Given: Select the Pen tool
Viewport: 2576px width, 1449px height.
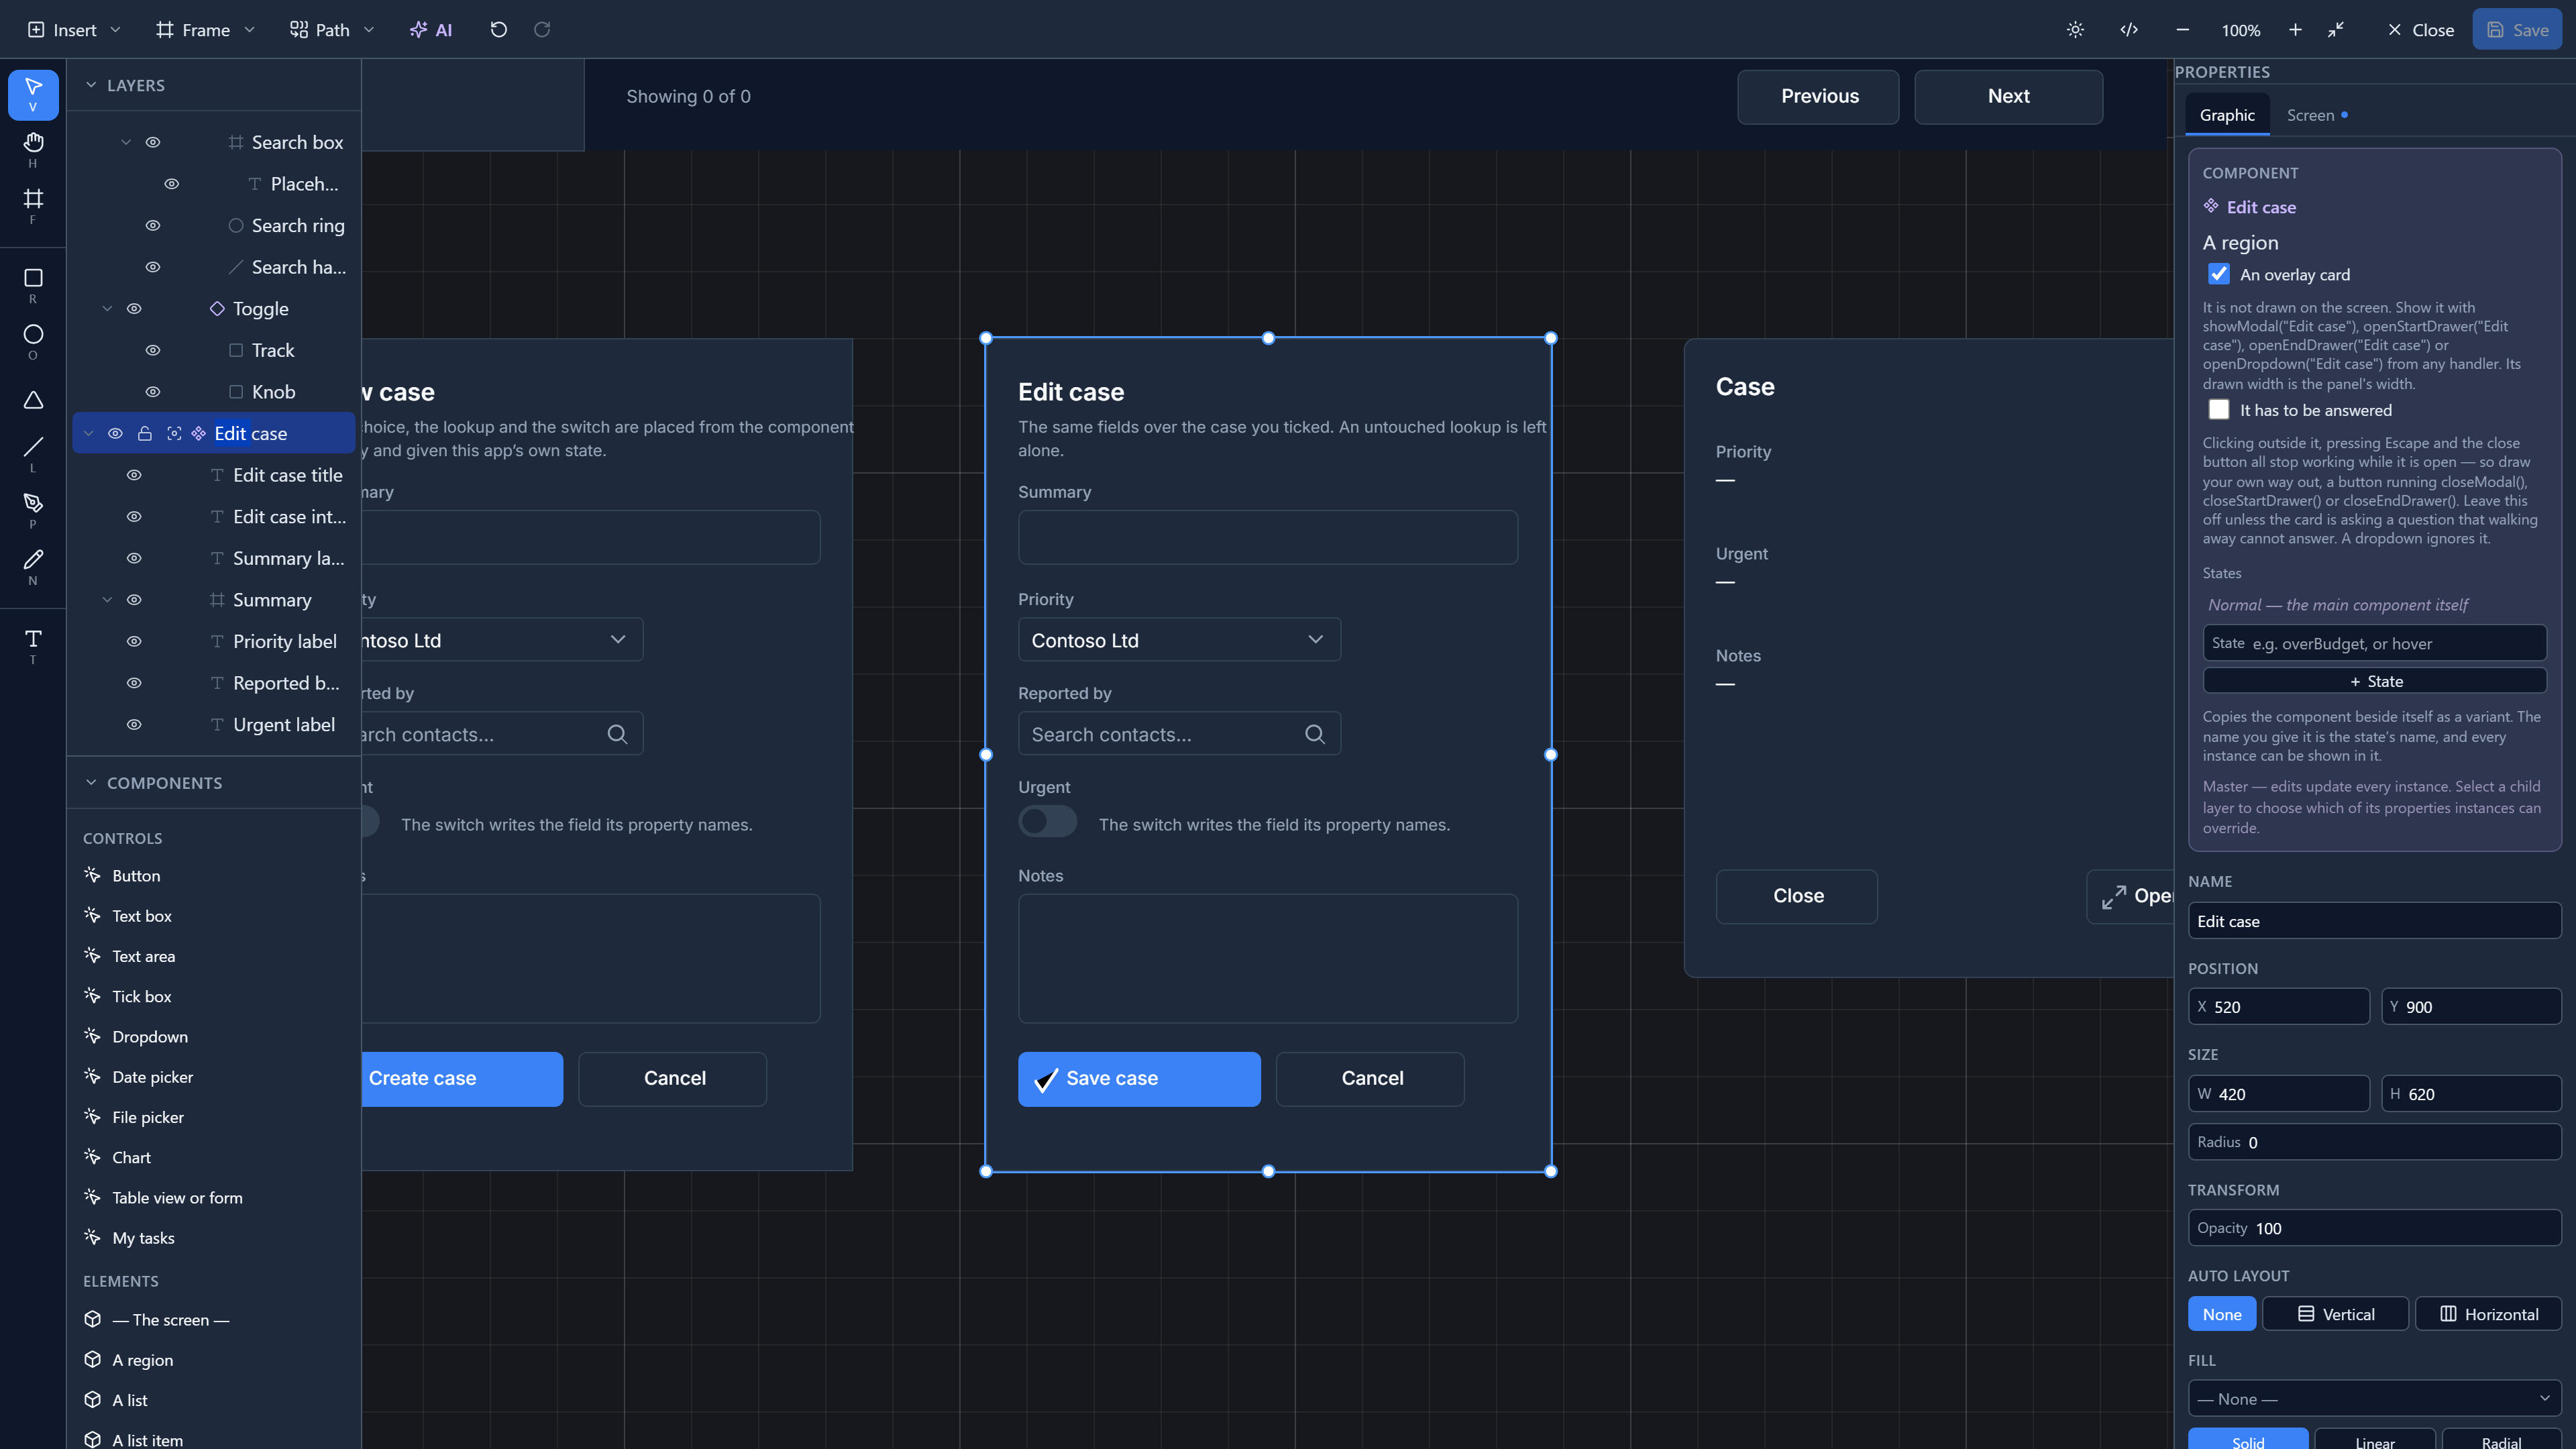Looking at the screenshot, I should click(33, 509).
